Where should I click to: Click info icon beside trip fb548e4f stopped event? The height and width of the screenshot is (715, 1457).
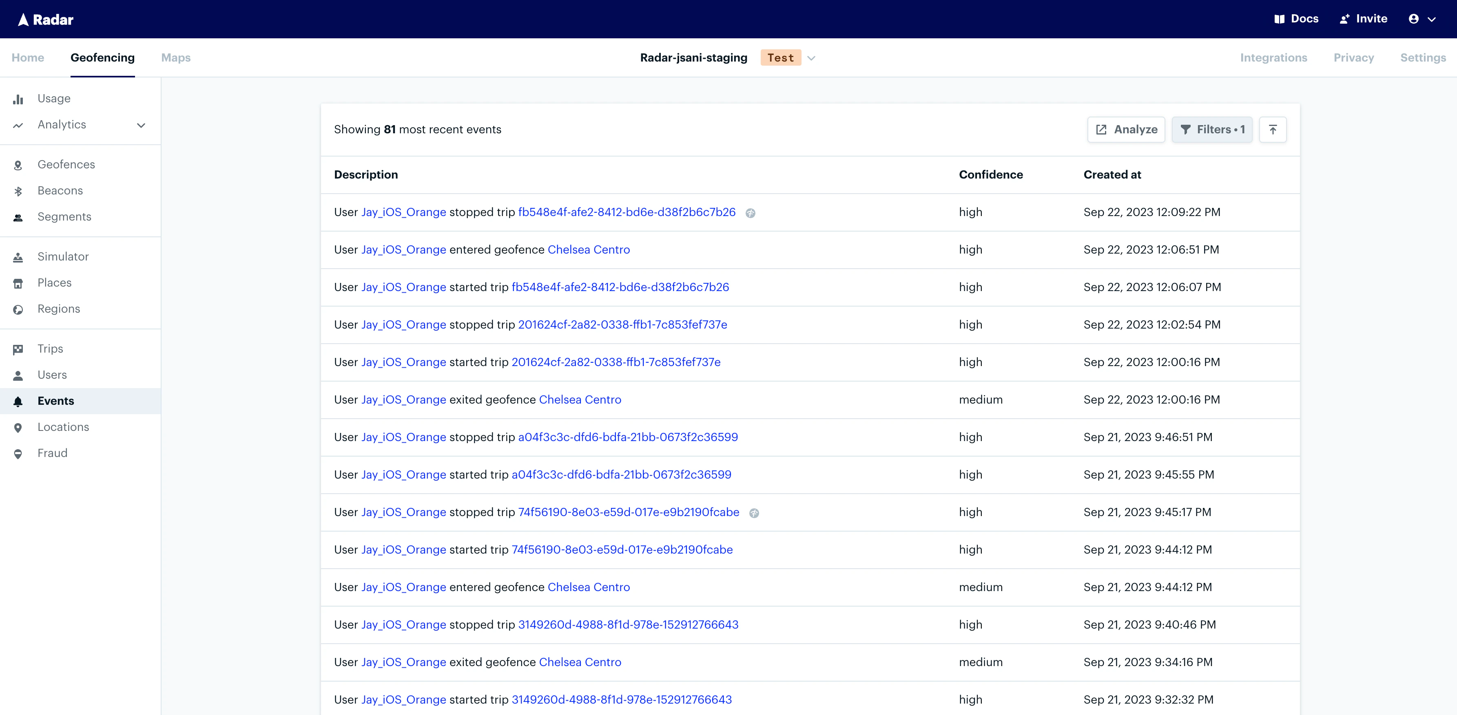(750, 213)
